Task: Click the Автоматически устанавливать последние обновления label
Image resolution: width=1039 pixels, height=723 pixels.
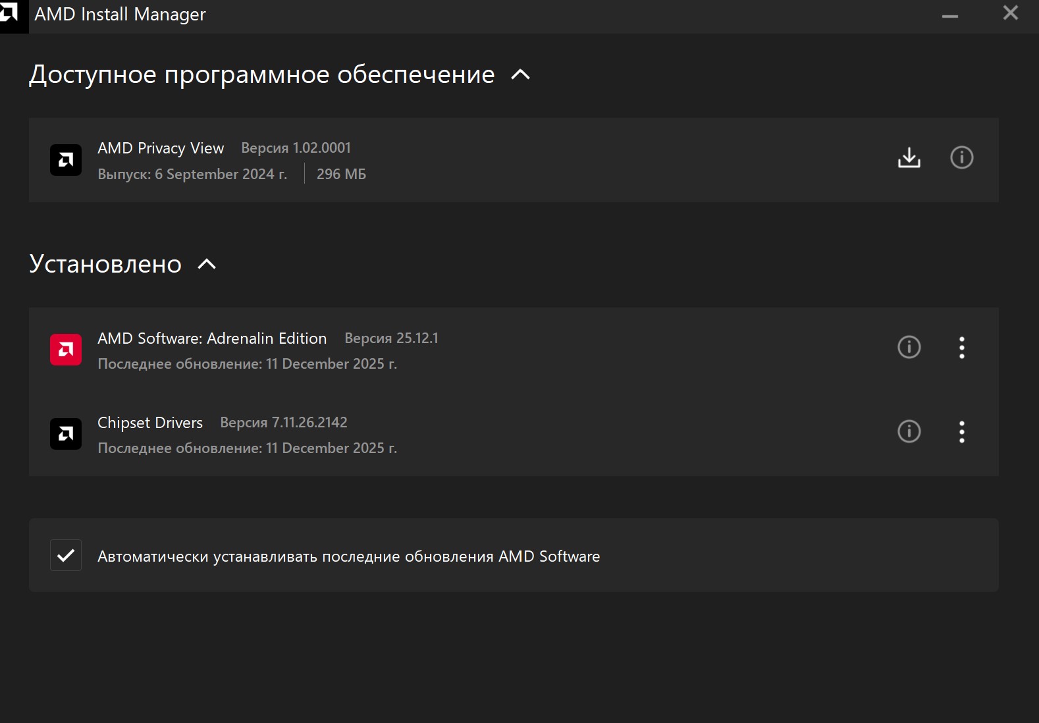Action: pos(348,556)
